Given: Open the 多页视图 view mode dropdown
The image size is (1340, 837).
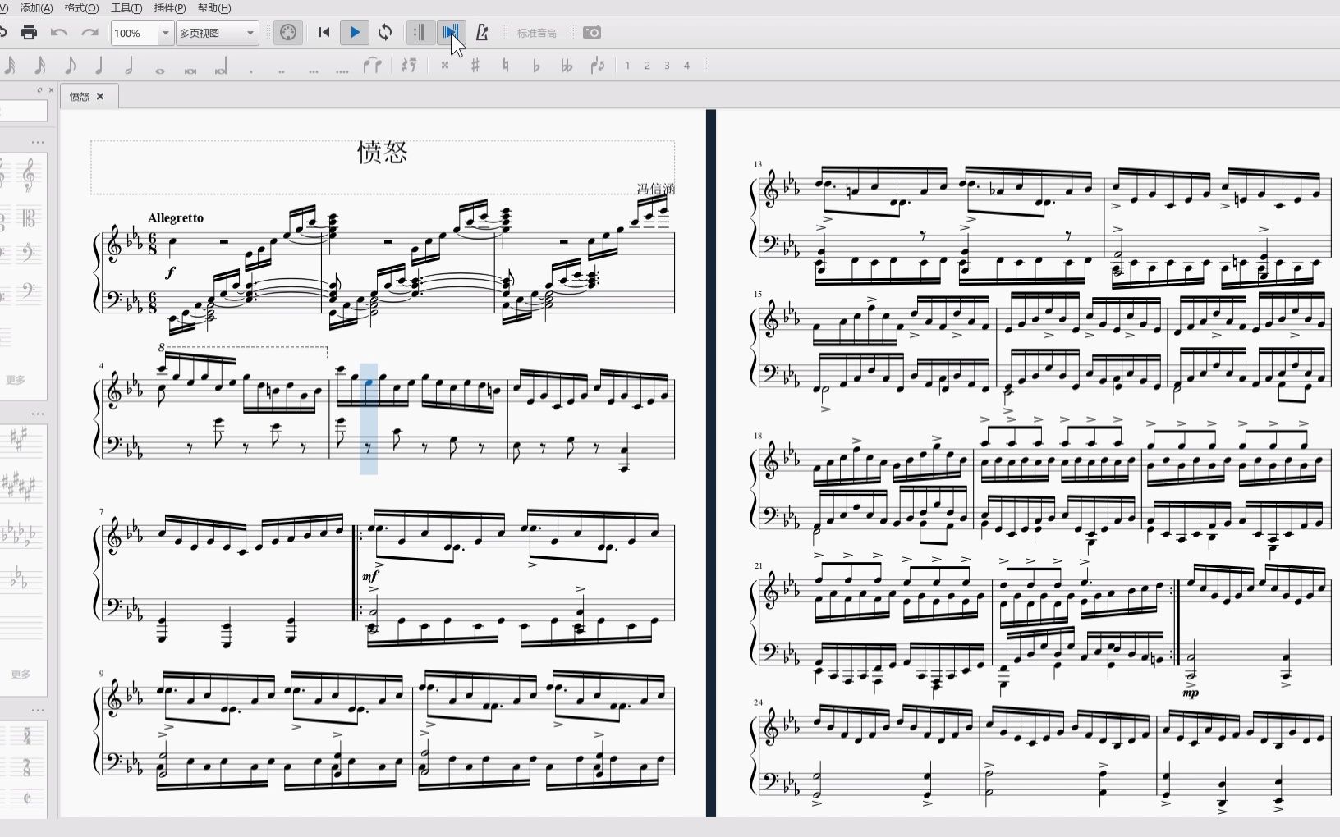Looking at the screenshot, I should coord(218,33).
